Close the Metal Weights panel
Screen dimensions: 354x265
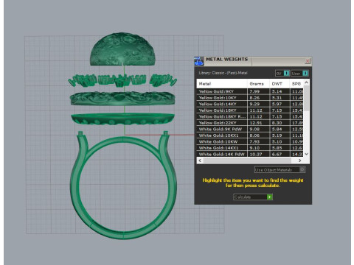click(308, 61)
